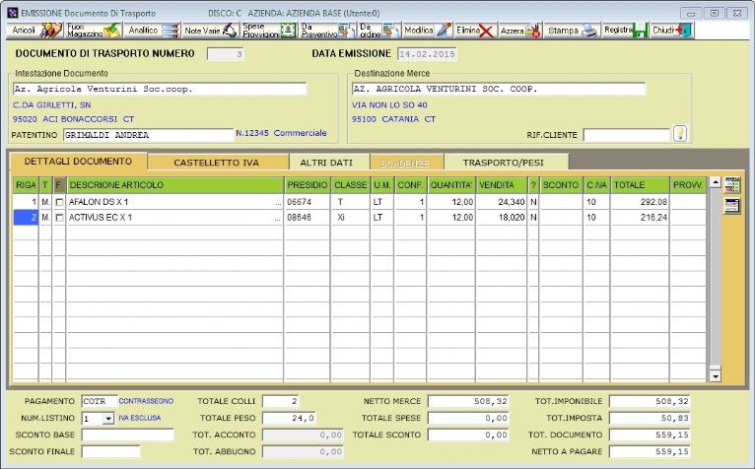This screenshot has height=469, width=755.
Task: Click the document number field
Action: [x=226, y=54]
